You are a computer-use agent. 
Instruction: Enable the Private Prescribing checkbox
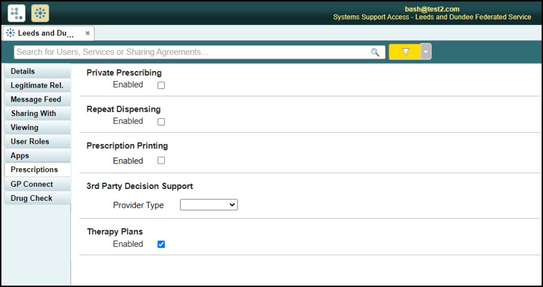(x=161, y=85)
